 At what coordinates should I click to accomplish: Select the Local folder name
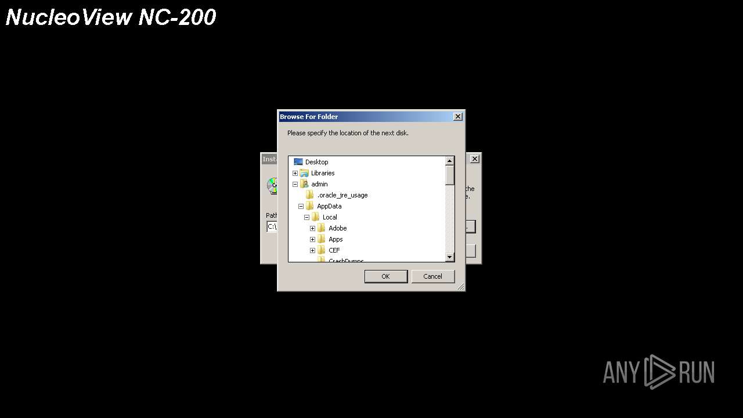(x=330, y=217)
